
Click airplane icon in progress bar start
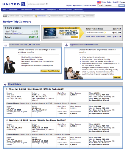pos(5,16)
